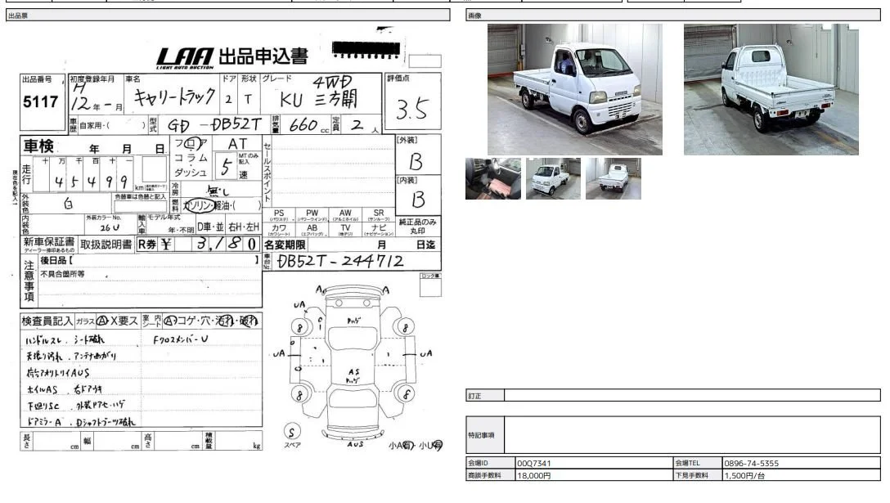Image resolution: width=890 pixels, height=503 pixels.
Task: Click the 会場ID label
Action: 491,463
